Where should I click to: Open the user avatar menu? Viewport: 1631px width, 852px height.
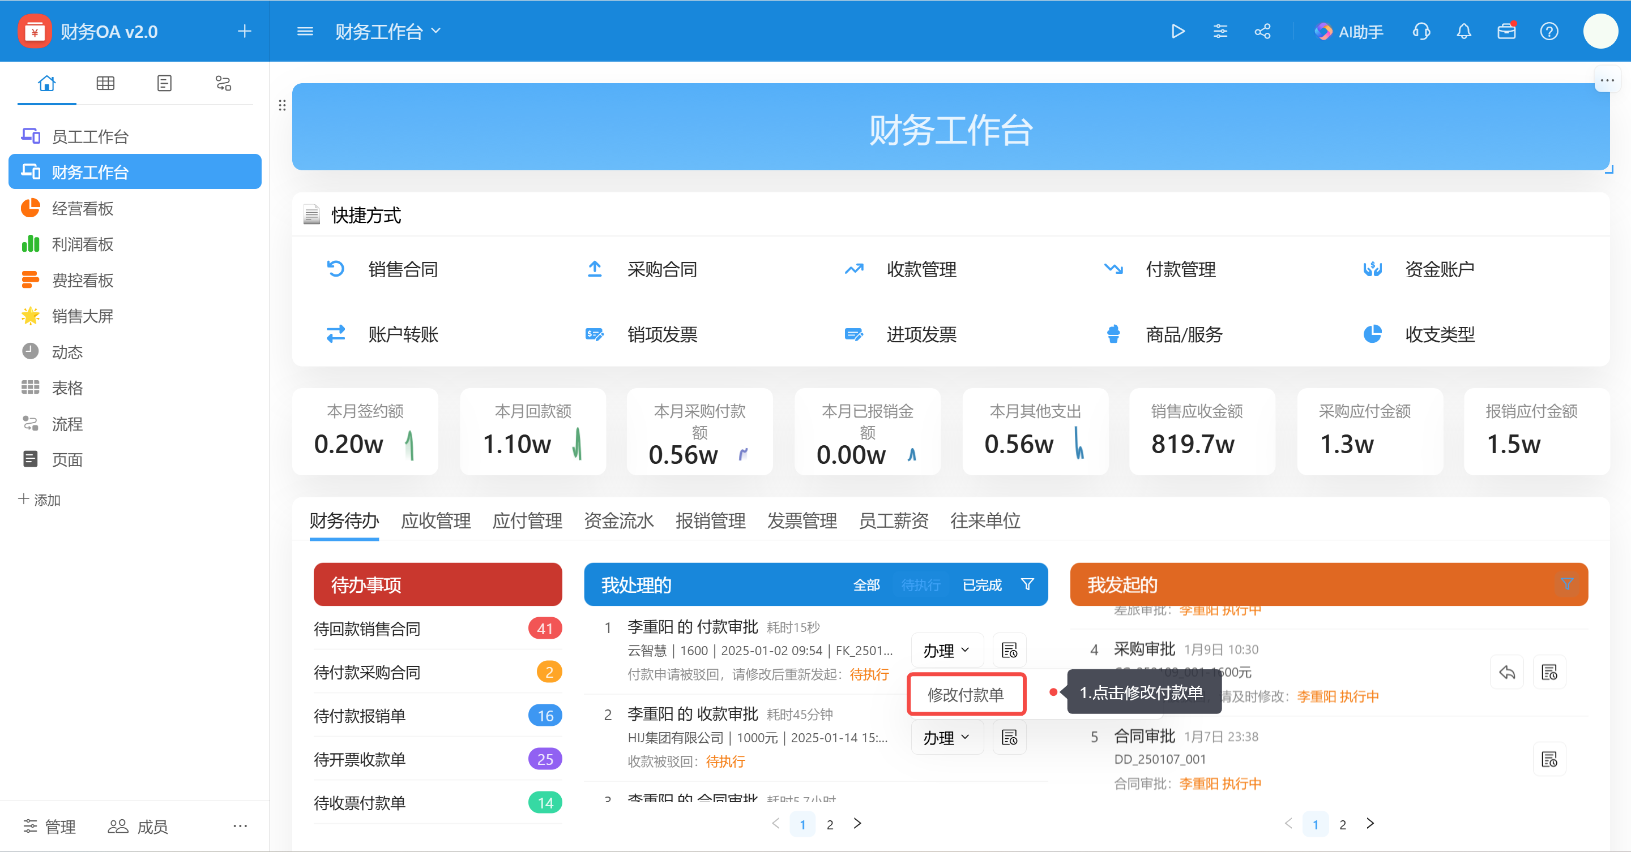[1600, 31]
